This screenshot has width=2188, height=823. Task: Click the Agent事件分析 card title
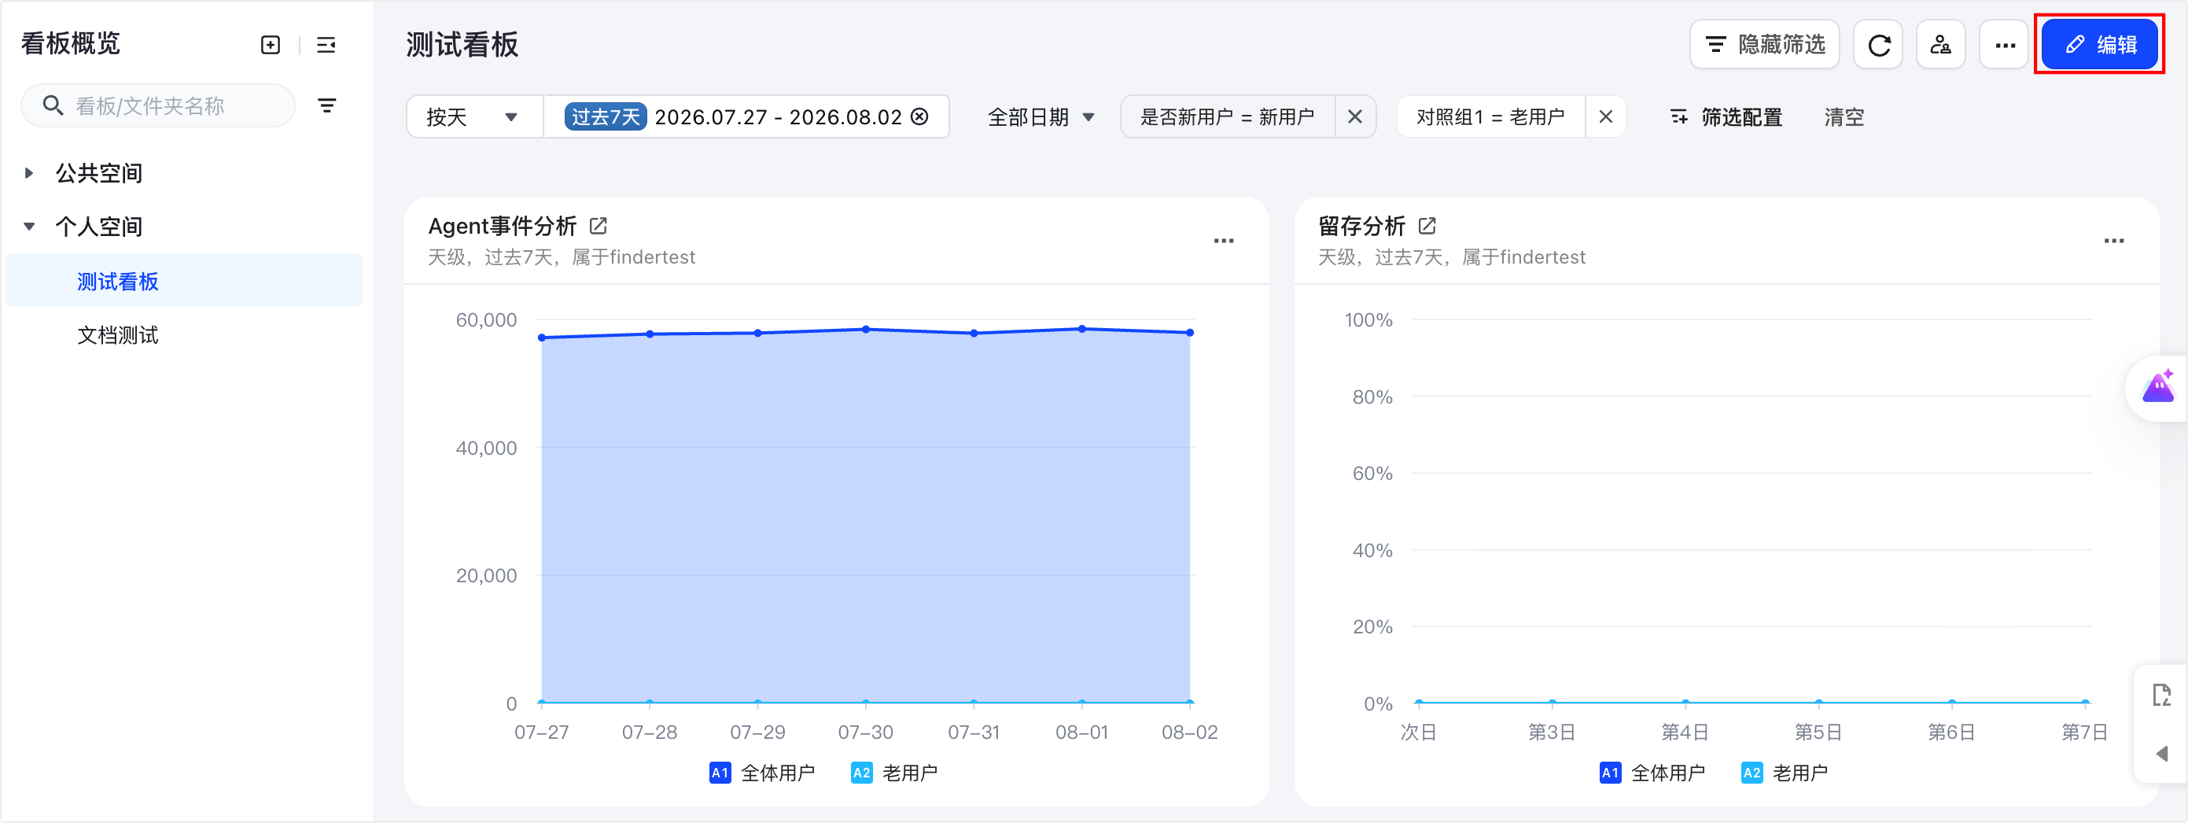point(502,226)
